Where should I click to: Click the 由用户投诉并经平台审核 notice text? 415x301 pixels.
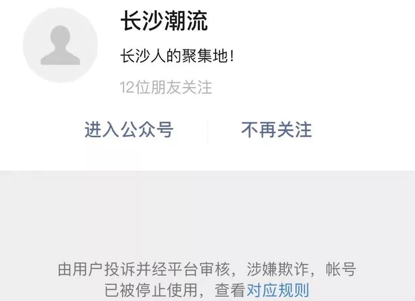(144, 269)
